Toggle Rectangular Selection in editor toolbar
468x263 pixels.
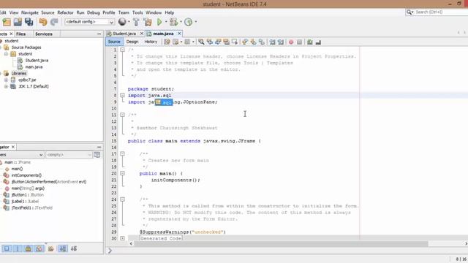[x=235, y=42]
